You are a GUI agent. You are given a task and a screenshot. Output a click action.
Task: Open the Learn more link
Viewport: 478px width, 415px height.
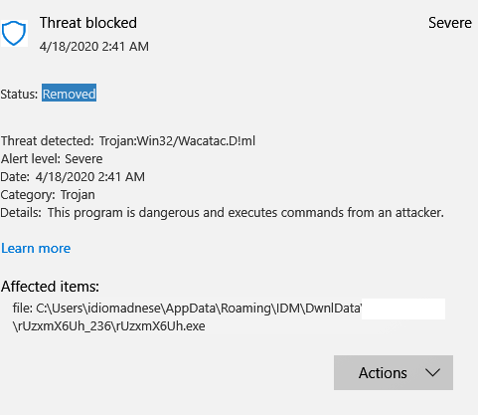36,248
